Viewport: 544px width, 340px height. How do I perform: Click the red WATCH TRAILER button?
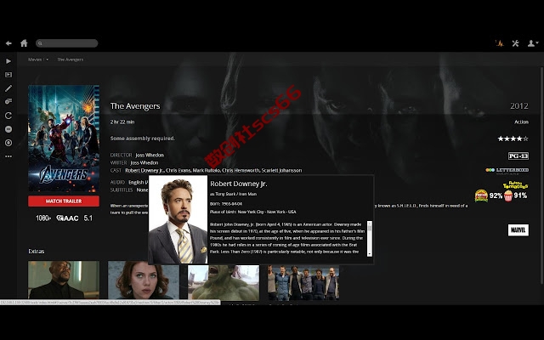point(64,201)
